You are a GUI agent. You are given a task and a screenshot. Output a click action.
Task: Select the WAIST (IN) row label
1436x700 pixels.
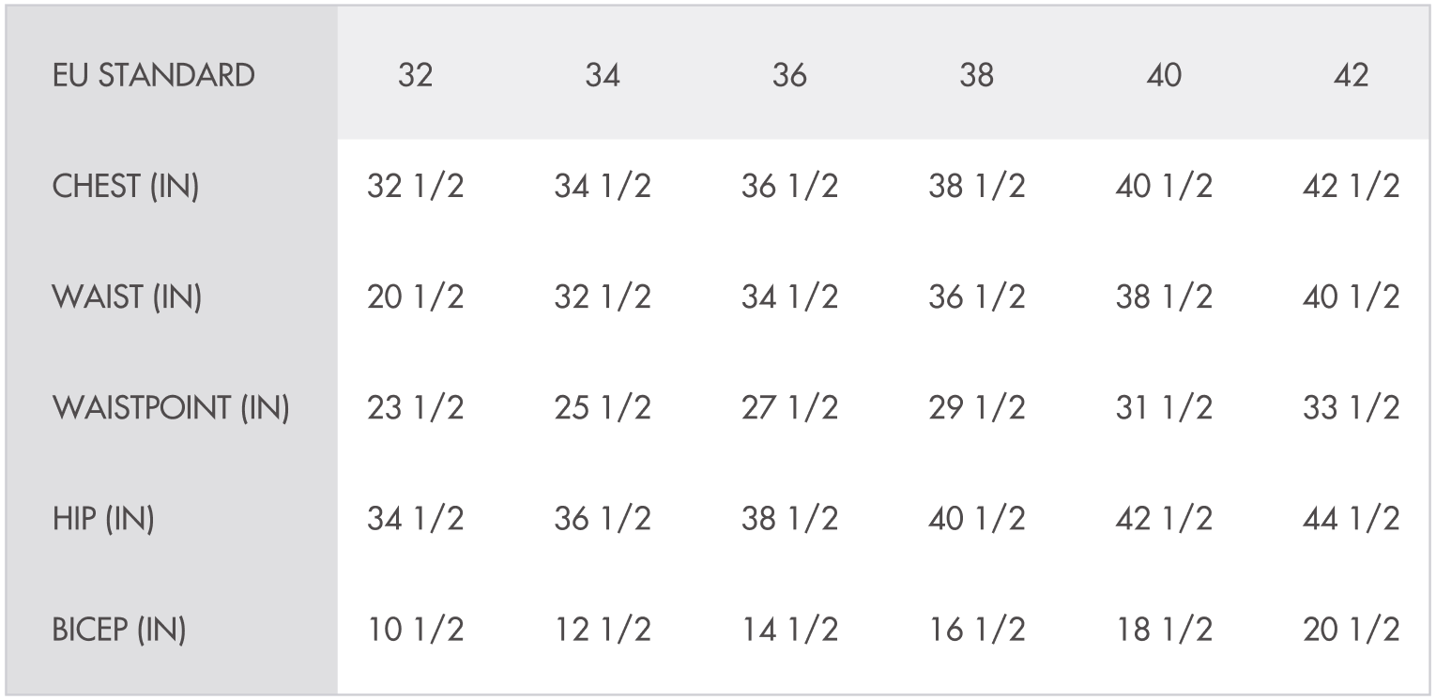[x=127, y=297]
